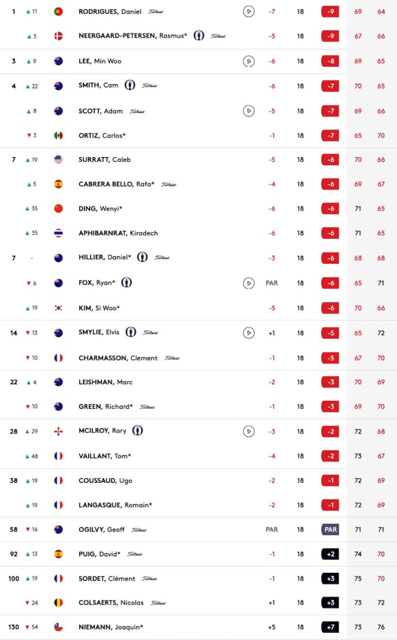Select NIEMANN, Joaquin player name
Screen dimensions: 397x640
(110, 627)
